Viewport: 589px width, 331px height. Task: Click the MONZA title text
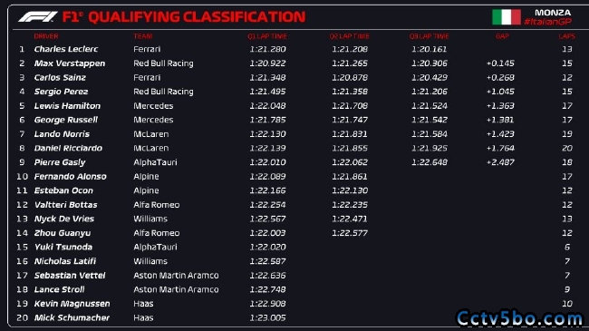(x=553, y=13)
